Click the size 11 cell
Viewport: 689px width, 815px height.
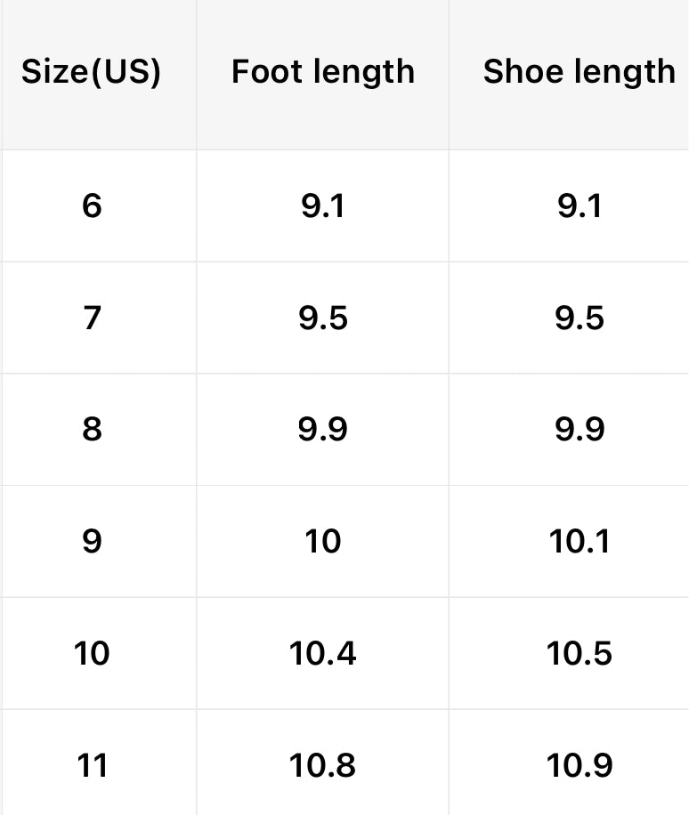click(92, 765)
